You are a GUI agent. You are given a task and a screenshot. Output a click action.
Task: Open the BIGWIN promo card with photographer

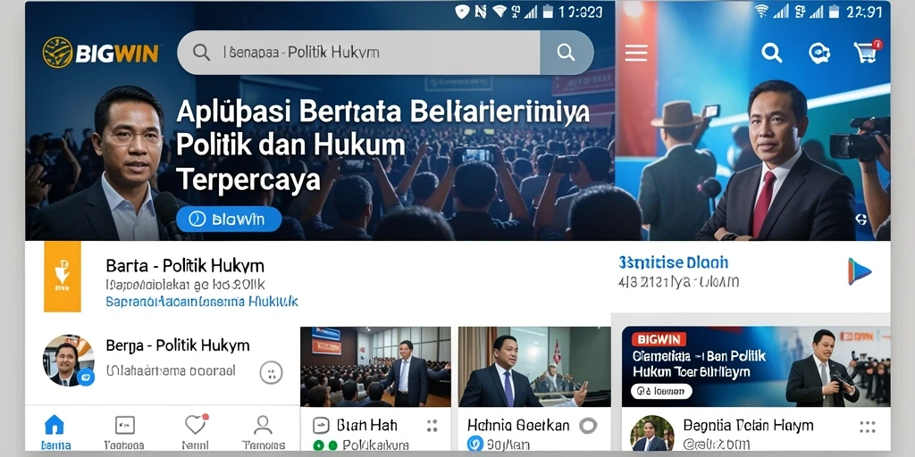click(756, 366)
